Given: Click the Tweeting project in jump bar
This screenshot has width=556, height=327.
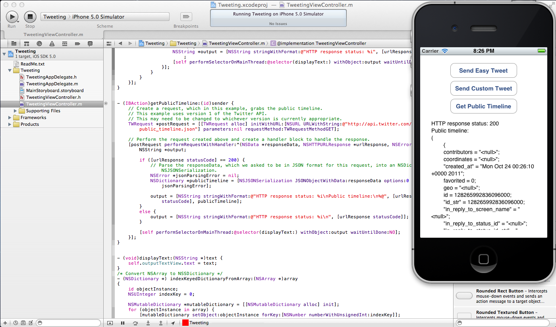Looking at the screenshot, I should click(x=152, y=43).
